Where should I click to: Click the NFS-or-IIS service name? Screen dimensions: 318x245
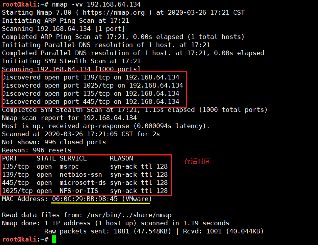point(79,191)
